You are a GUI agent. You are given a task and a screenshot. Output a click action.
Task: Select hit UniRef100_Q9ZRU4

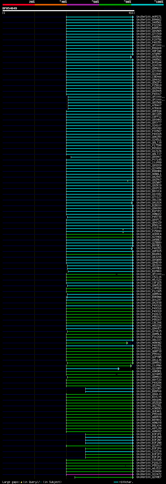click(149, 57)
